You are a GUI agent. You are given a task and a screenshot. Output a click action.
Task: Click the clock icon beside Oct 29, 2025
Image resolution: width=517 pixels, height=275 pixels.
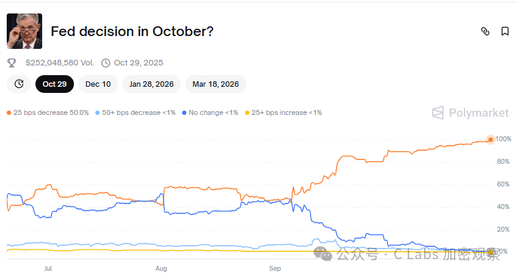click(106, 62)
